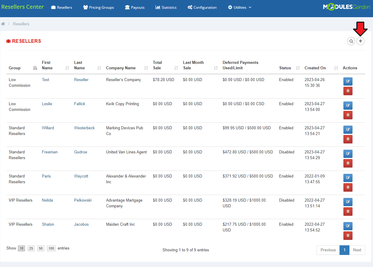Delete the Leslie Fallick row
Screen dimensions: 373x267
348,115
